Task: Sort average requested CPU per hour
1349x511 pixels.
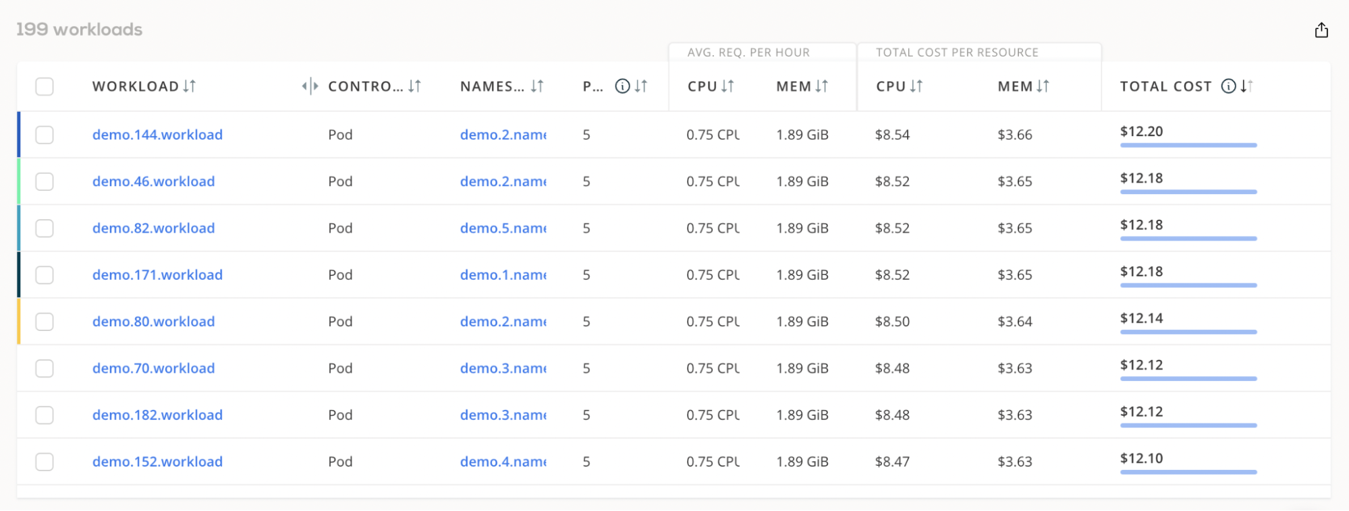Action: click(x=727, y=86)
